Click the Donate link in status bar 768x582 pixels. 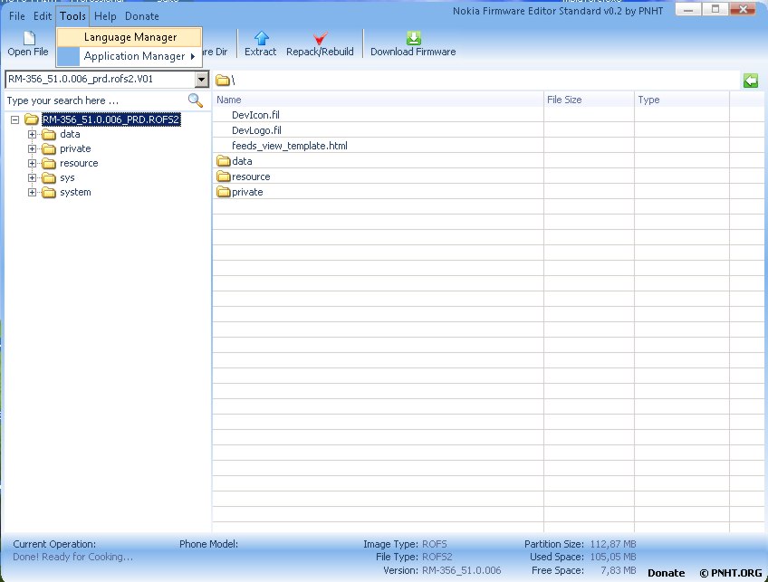pos(667,573)
